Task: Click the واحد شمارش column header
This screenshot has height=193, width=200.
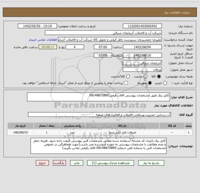Action: coord(72,126)
